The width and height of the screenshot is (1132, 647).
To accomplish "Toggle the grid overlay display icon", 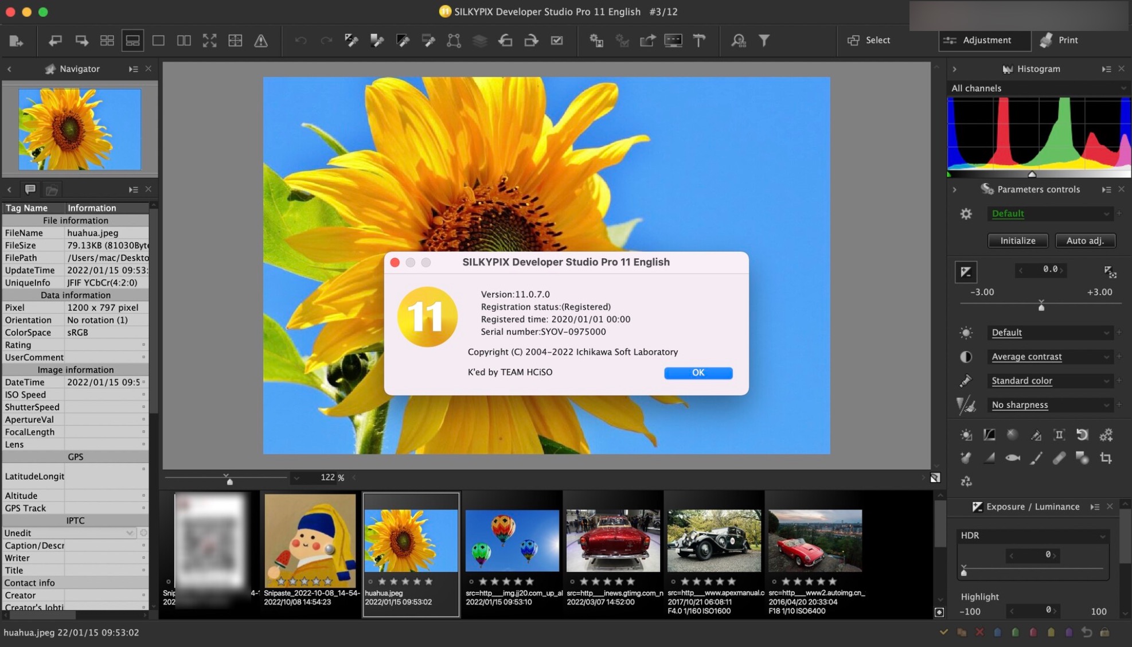I will 235,41.
